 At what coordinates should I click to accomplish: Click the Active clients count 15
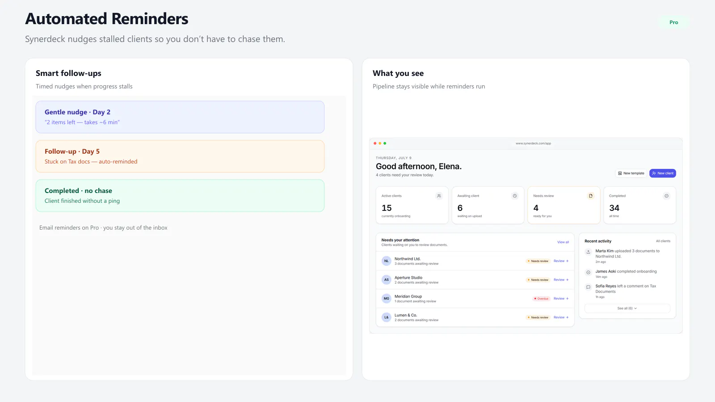(387, 208)
